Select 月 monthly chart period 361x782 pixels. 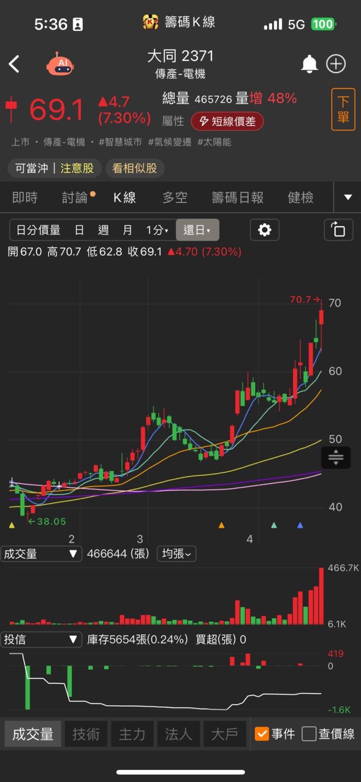[x=128, y=230]
